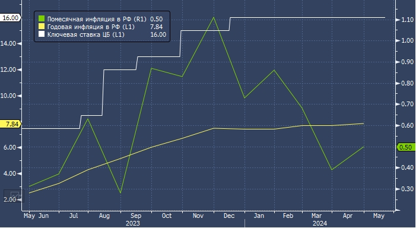Click the Aug label on the time axis
Image resolution: width=416 pixels, height=228 pixels.
pyautogui.click(x=104, y=216)
